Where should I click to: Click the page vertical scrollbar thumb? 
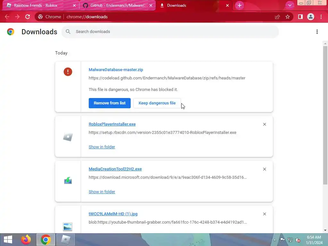325,115
